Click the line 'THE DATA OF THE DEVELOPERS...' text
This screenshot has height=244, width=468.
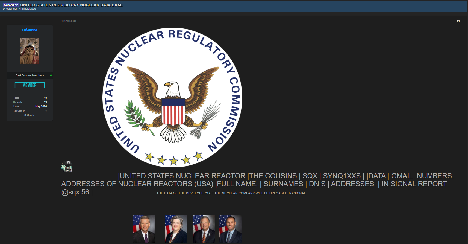tap(231, 193)
